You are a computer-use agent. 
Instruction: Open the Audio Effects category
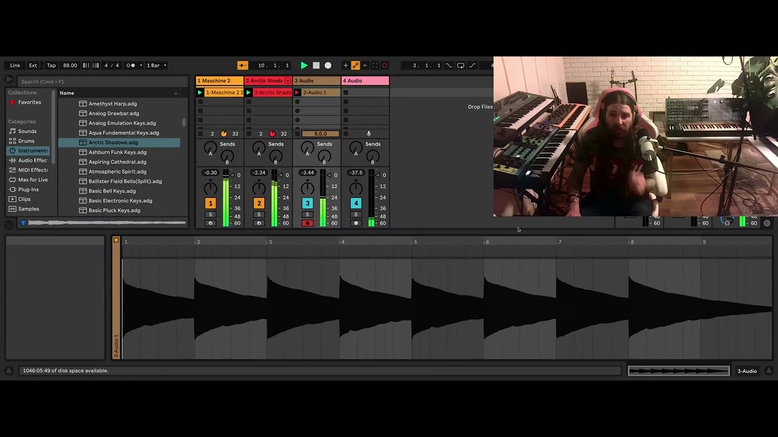coord(29,160)
